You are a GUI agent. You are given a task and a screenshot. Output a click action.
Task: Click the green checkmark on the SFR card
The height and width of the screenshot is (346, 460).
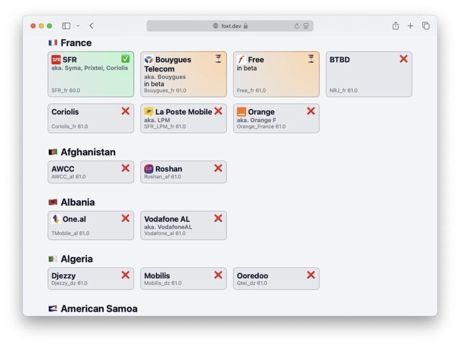(x=125, y=58)
